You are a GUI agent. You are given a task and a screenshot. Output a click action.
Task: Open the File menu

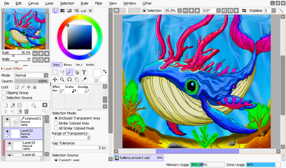[x=7, y=3]
